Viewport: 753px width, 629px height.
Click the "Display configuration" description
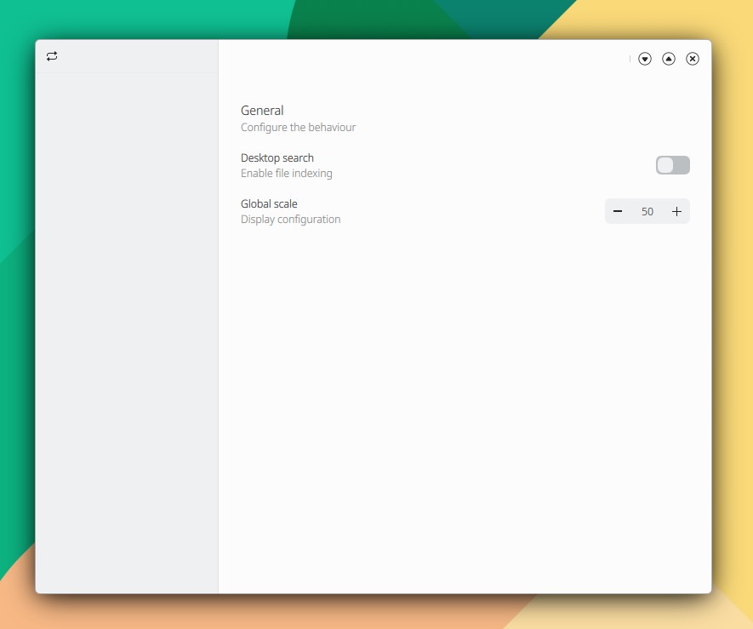290,220
